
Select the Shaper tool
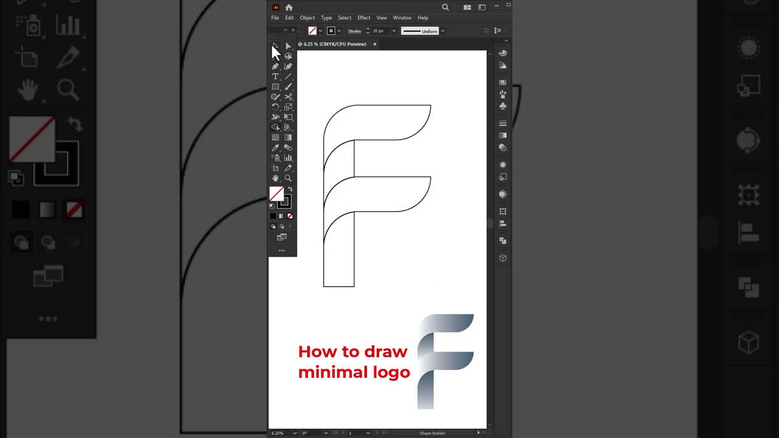coord(275,97)
